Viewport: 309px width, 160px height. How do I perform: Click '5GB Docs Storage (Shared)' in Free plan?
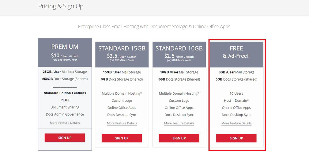236,79
